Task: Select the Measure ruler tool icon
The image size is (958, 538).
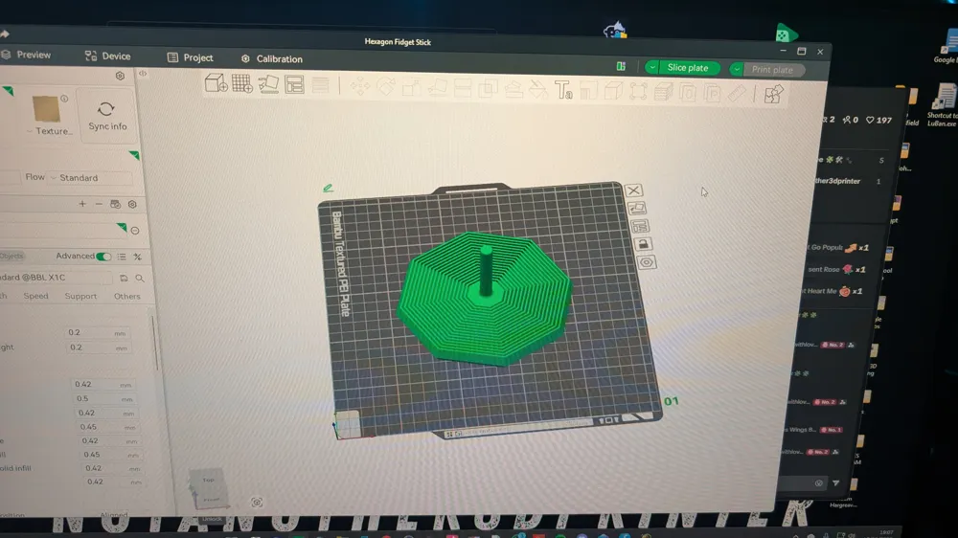Action: pyautogui.click(x=737, y=94)
